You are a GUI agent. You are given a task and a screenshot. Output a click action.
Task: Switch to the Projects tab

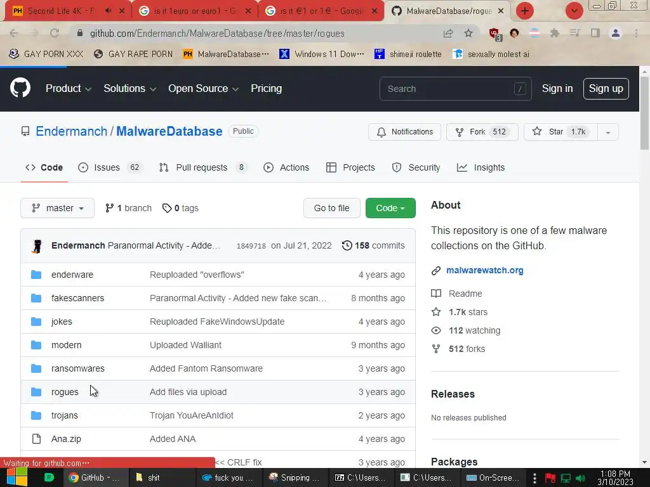pyautogui.click(x=350, y=167)
